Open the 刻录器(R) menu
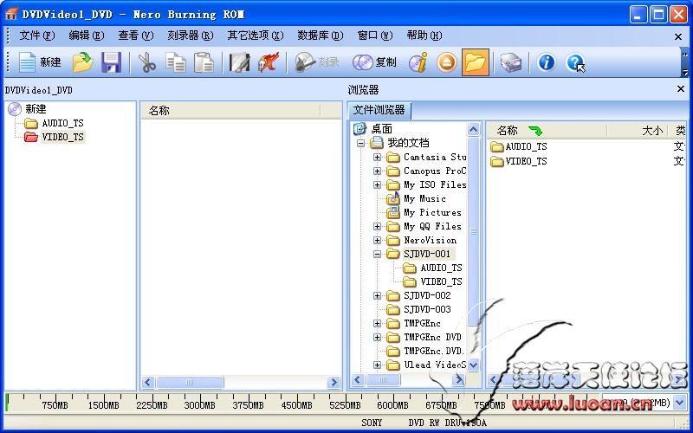Screen dimensions: 693x433 190,36
